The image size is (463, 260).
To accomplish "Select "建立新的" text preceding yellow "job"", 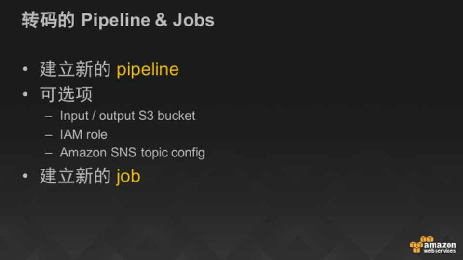I will [x=75, y=176].
